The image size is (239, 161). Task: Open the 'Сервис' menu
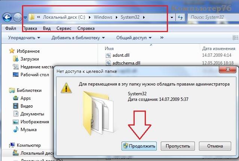64,28
